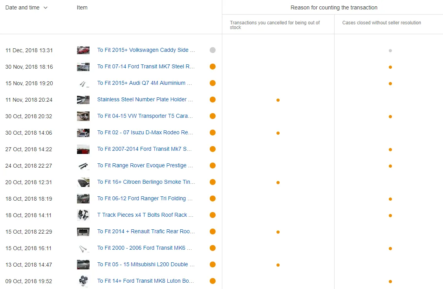This screenshot has width=443, height=289.
Task: Click the VW Transporter T5 thumbnail
Action: click(x=83, y=116)
